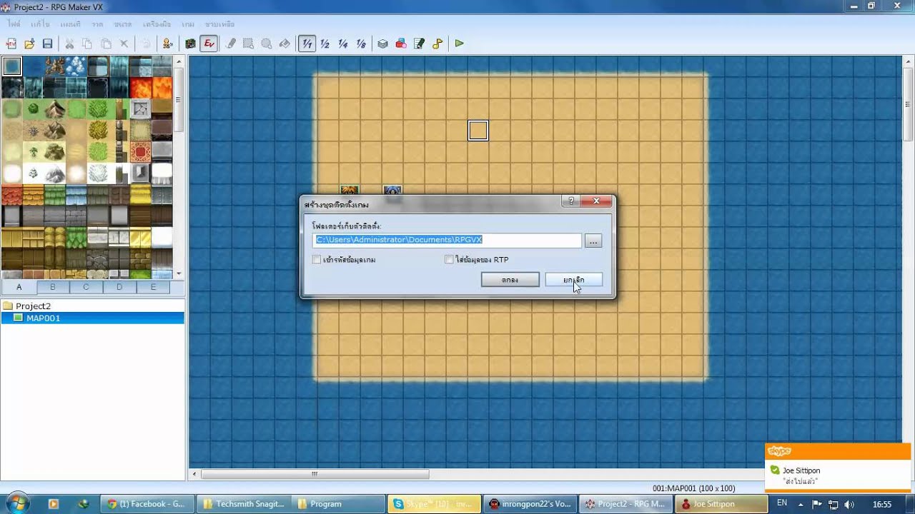Enable the ใส่ข้อมูลของ RTP checkbox
Image resolution: width=915 pixels, height=514 pixels.
(449, 260)
